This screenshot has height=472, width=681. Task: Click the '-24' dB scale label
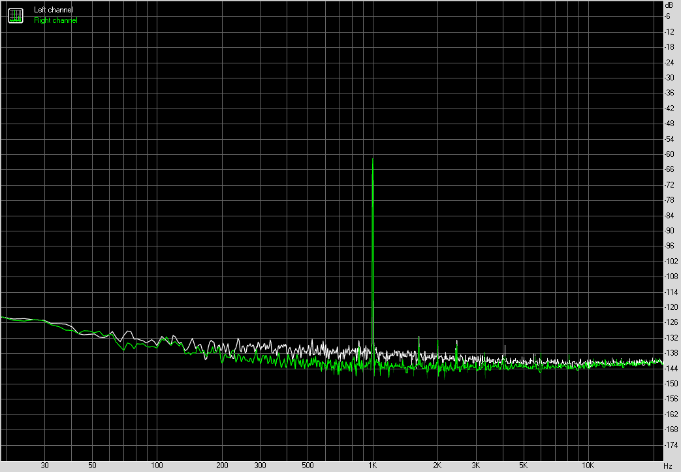(670, 63)
